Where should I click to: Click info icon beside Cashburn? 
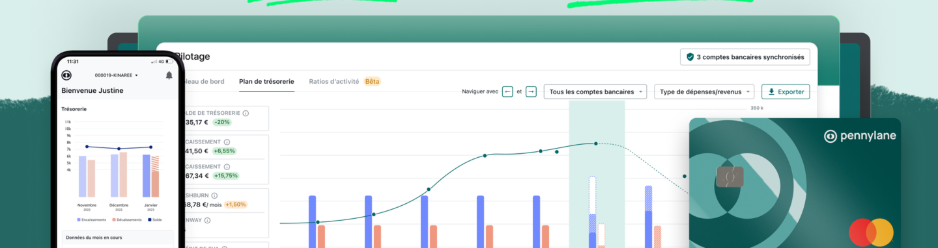click(x=214, y=195)
